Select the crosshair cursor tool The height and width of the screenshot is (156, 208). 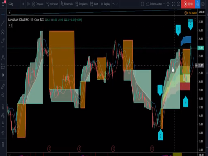[x=3, y=14]
